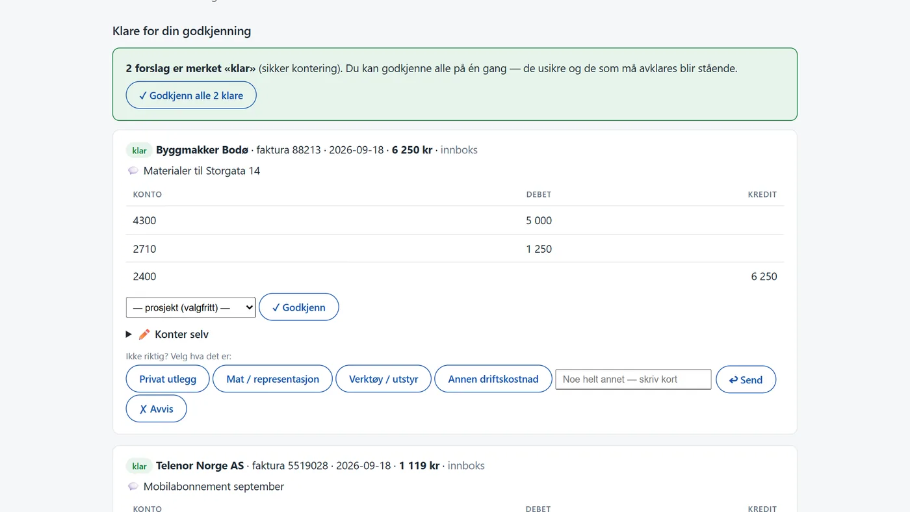This screenshot has width=910, height=512.
Task: Expand the Konter selv section
Action: [167, 334]
